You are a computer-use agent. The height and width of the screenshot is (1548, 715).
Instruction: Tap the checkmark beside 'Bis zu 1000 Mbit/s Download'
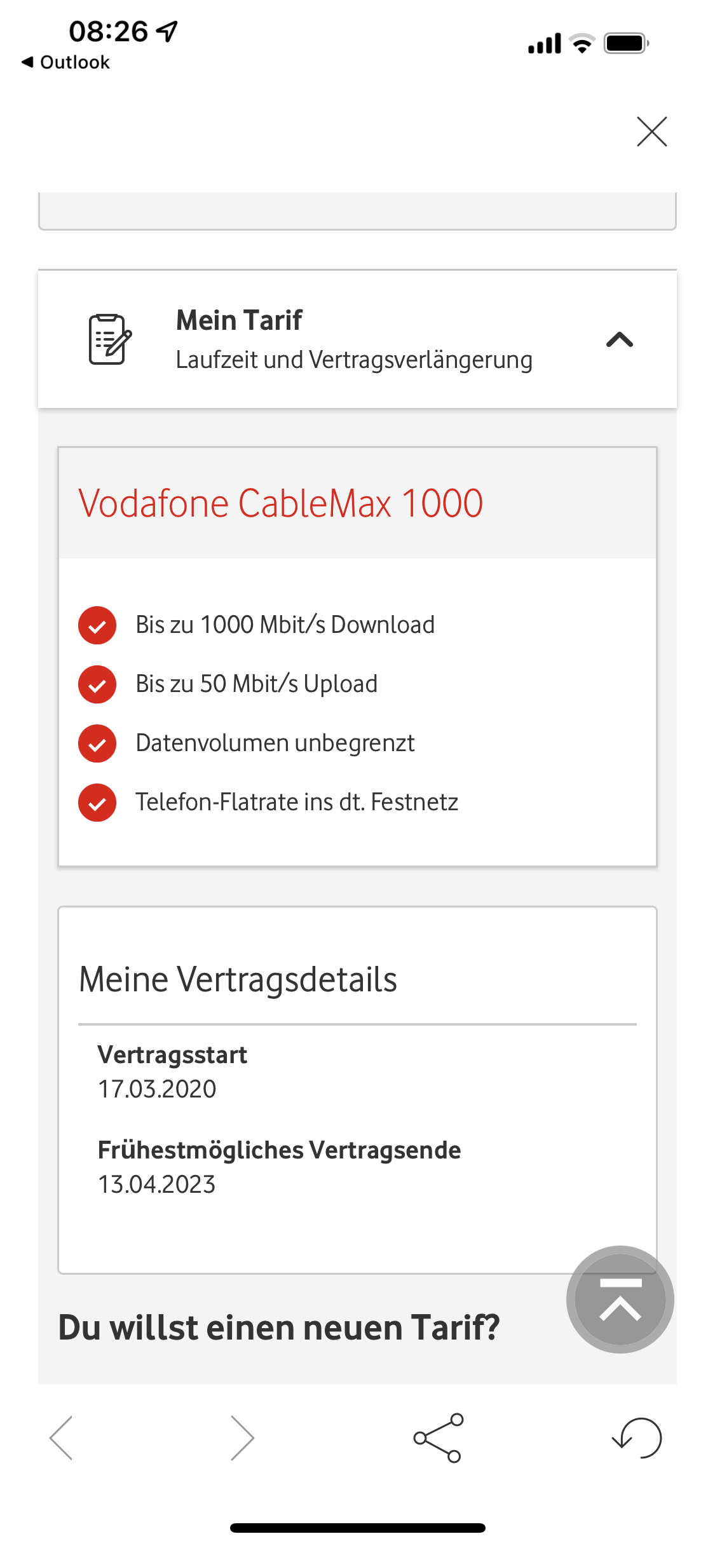[97, 625]
